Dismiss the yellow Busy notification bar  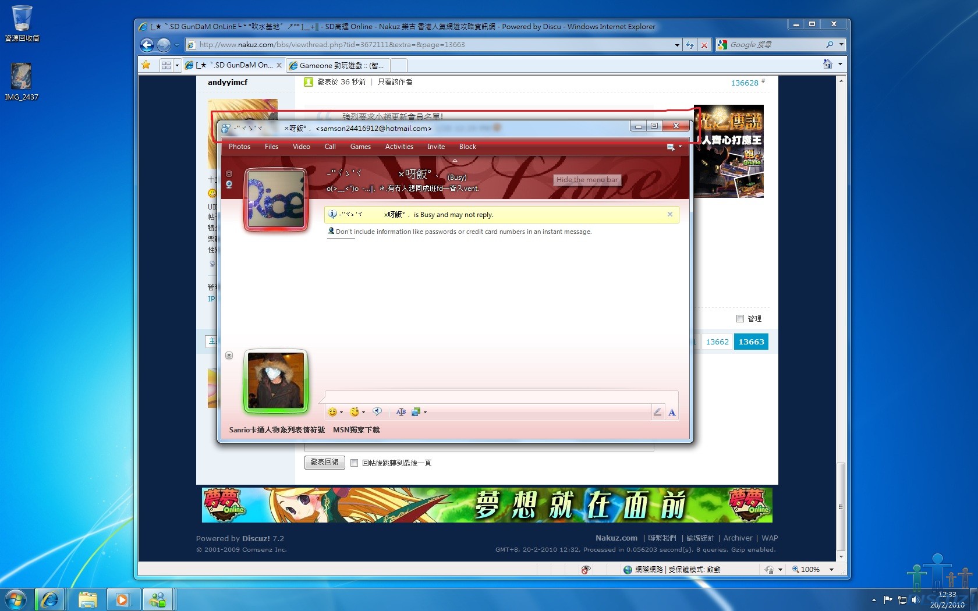[x=670, y=214]
